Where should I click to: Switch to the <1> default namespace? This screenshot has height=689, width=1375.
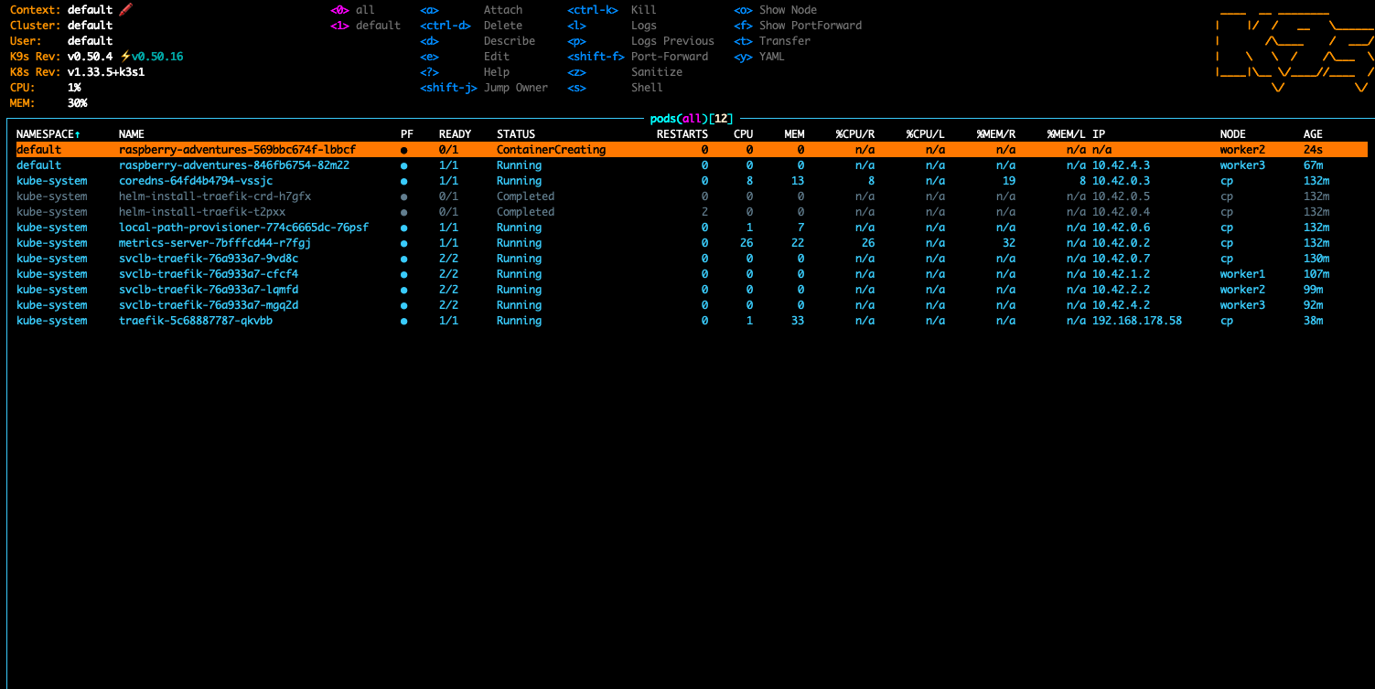pyautogui.click(x=365, y=26)
